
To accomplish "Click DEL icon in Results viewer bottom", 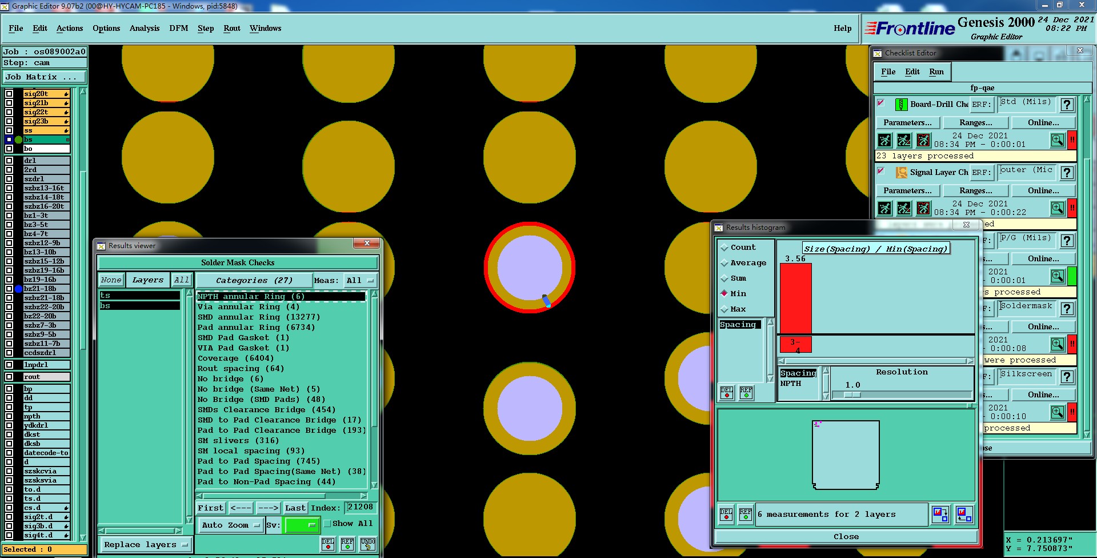I will pos(328,544).
